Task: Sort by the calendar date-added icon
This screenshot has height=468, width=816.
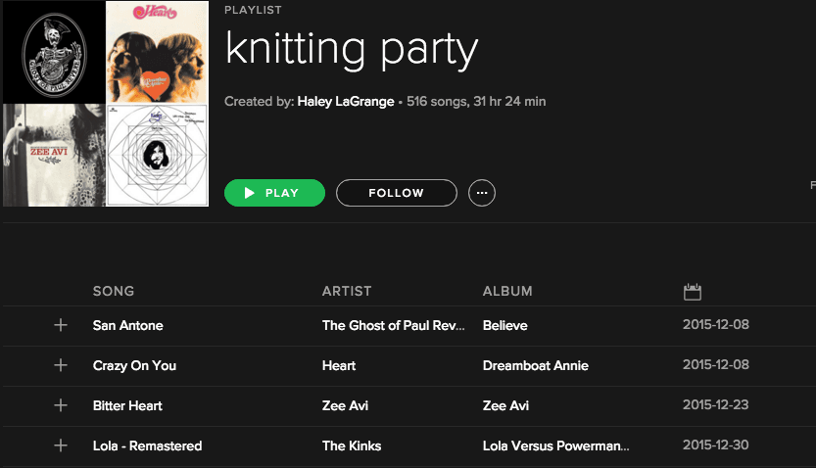Action: [x=693, y=291]
